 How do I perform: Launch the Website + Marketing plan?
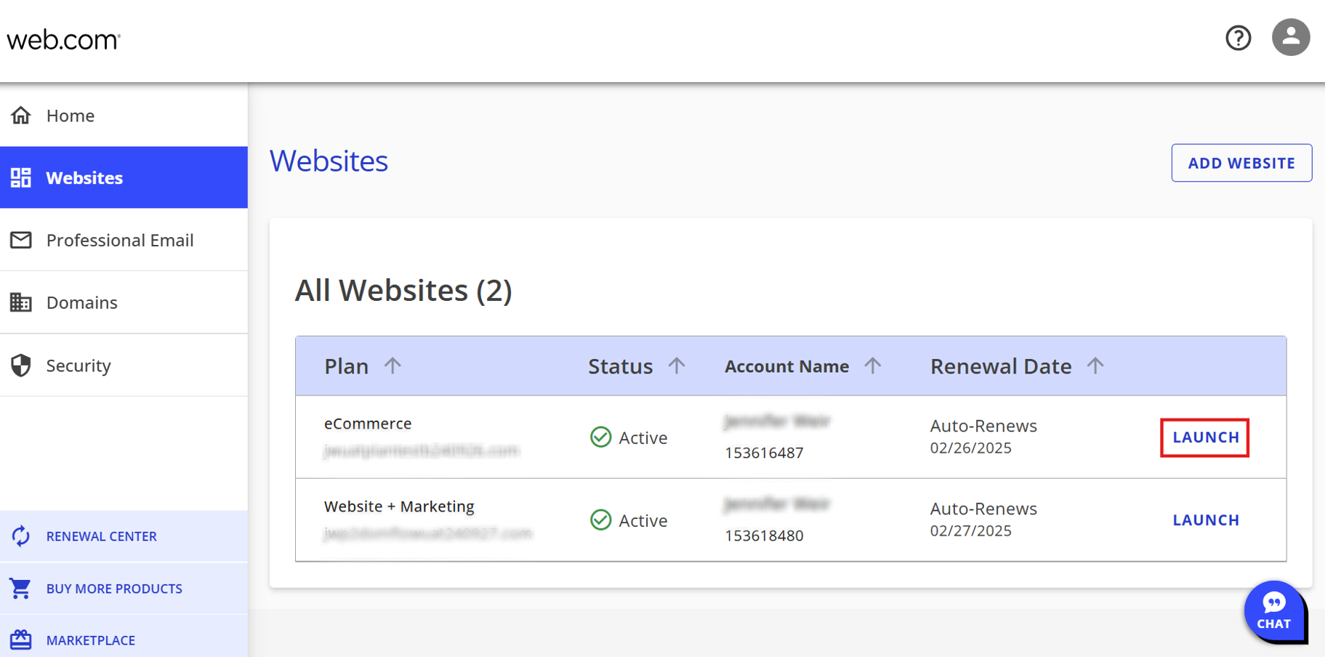1205,520
